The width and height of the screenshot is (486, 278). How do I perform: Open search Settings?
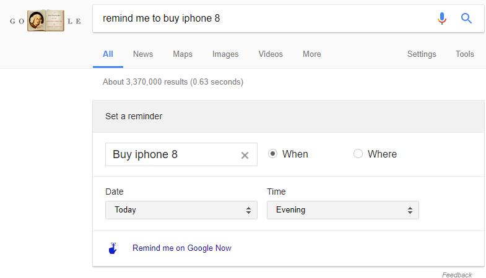coord(422,54)
